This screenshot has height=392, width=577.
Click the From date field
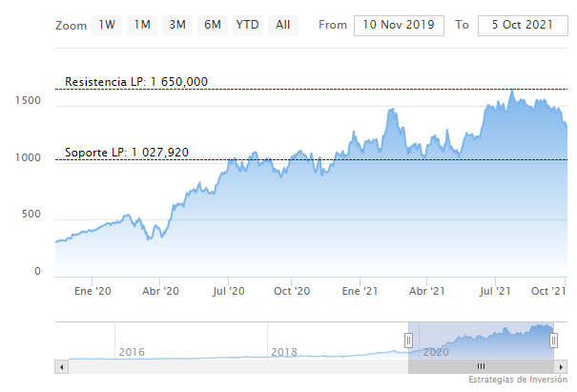(x=399, y=25)
